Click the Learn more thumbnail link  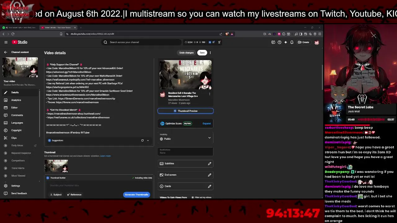pos(105,156)
